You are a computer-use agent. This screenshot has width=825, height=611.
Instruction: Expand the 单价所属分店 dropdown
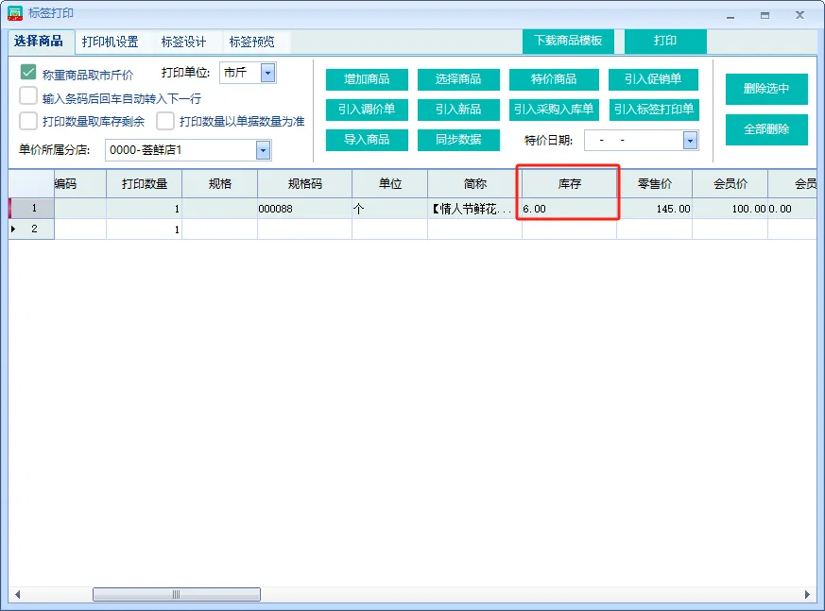click(263, 150)
